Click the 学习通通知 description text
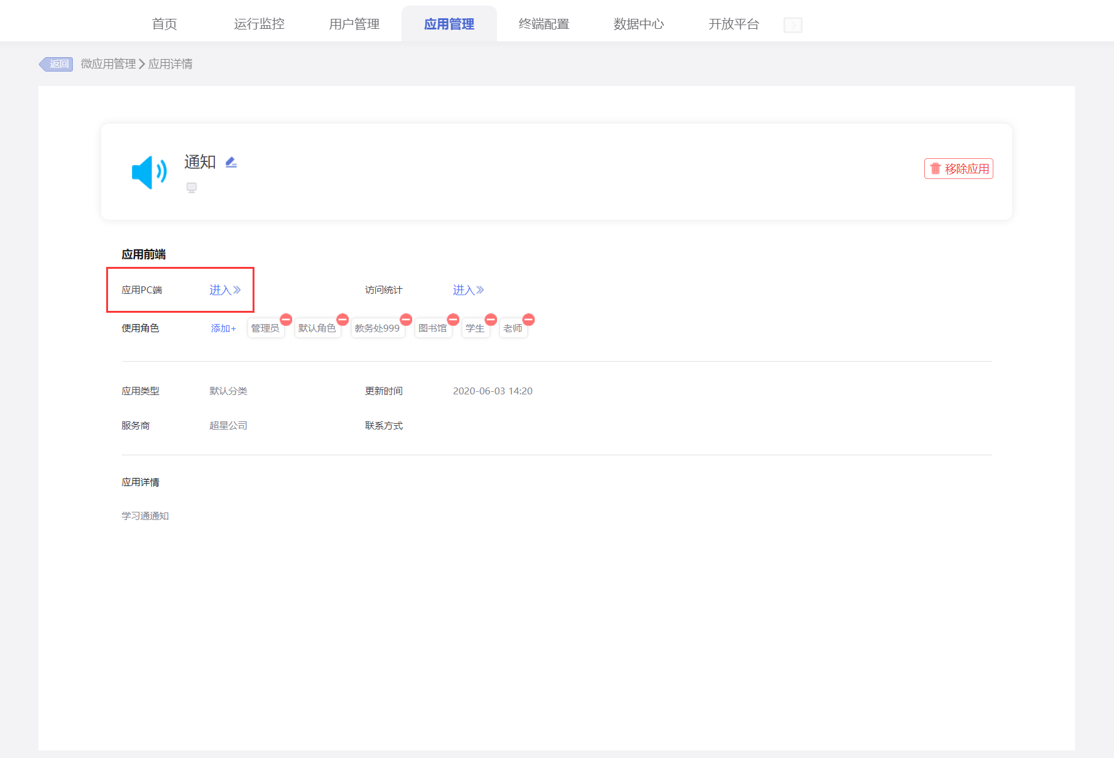This screenshot has height=758, width=1114. (145, 516)
